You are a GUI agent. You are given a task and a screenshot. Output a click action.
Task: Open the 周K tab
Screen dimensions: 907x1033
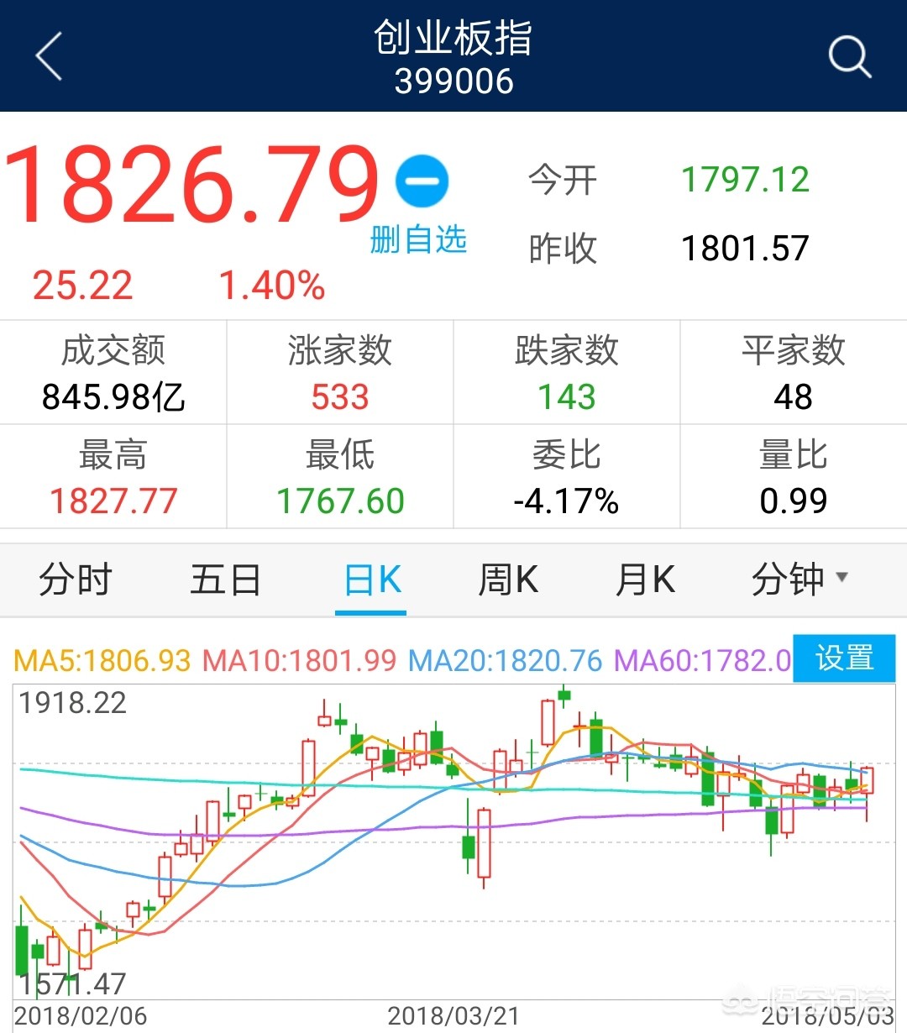coord(507,579)
